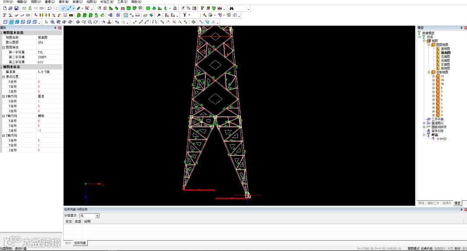Click the filter funnel icon

tap(184, 15)
